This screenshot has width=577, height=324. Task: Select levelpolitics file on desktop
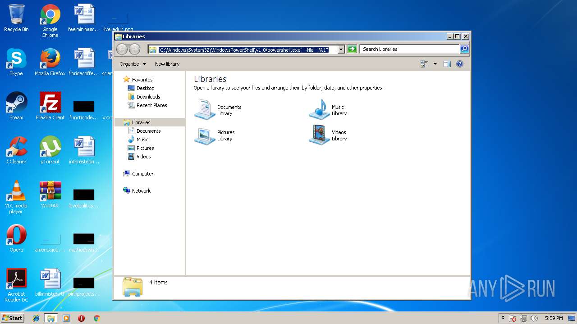(84, 198)
